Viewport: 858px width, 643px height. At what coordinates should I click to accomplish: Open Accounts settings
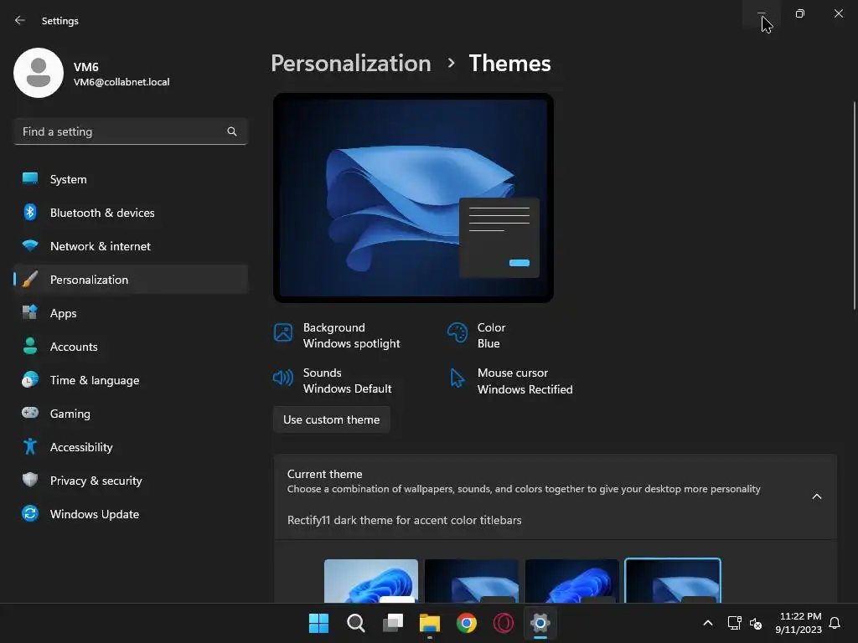pos(130,347)
